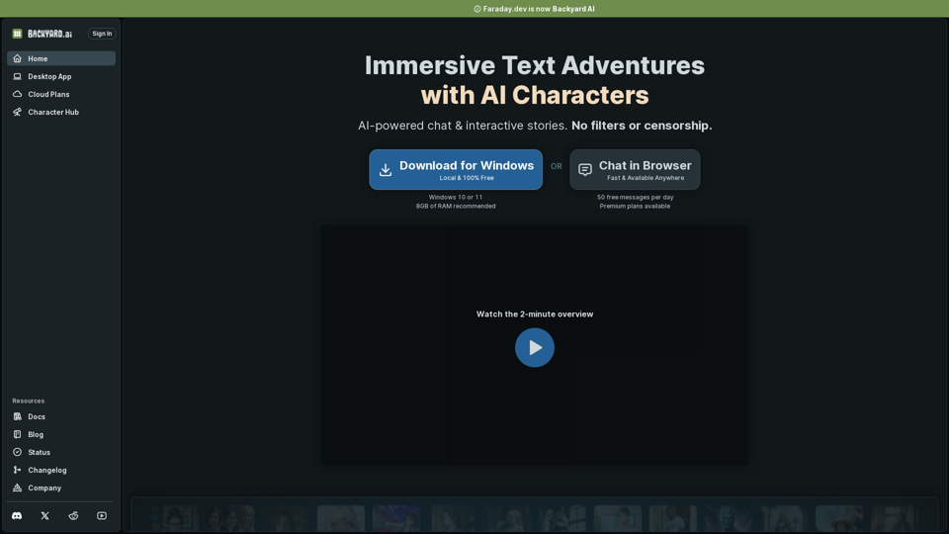Open the Company page
The height and width of the screenshot is (534, 949).
click(61, 488)
